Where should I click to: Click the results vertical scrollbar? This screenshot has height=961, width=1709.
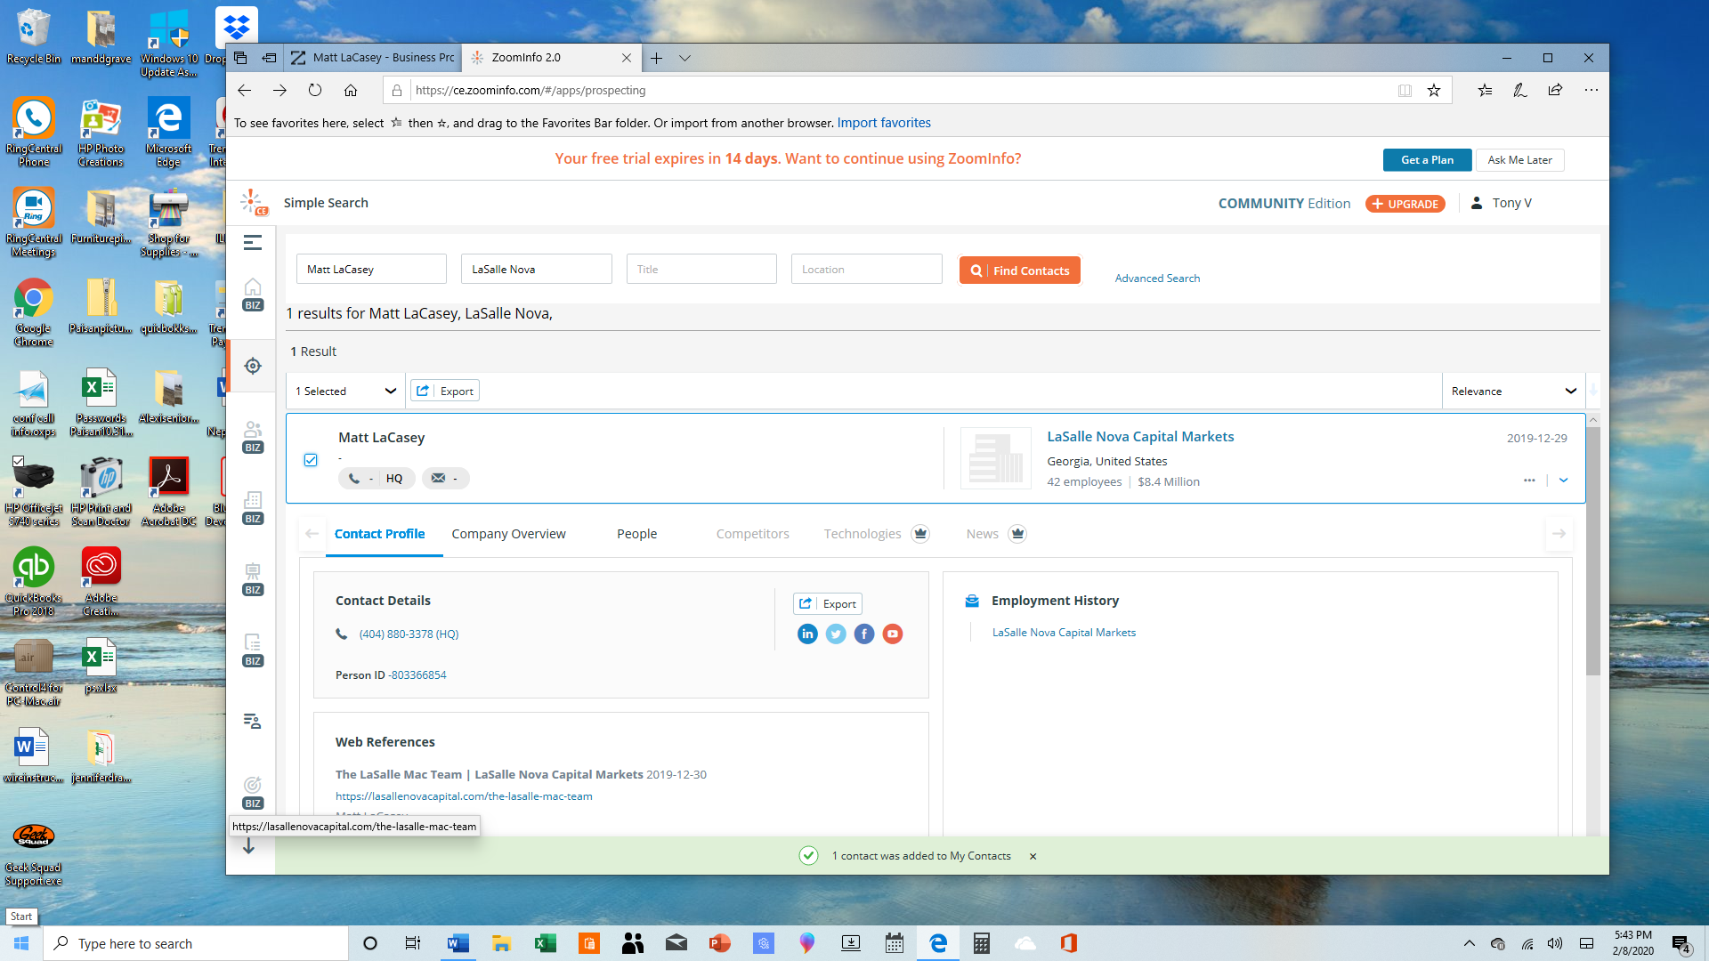[1593, 552]
